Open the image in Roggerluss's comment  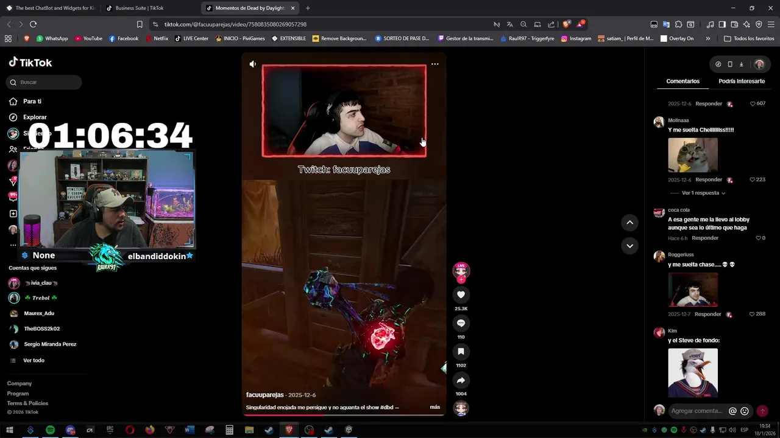[x=693, y=290]
